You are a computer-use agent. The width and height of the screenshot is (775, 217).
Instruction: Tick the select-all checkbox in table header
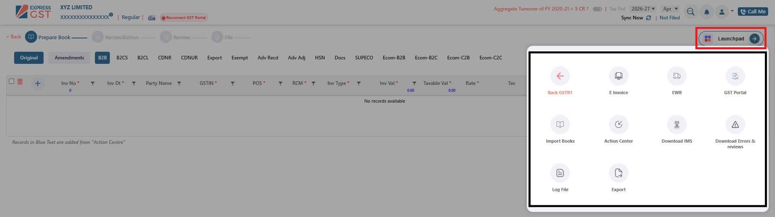coord(12,81)
